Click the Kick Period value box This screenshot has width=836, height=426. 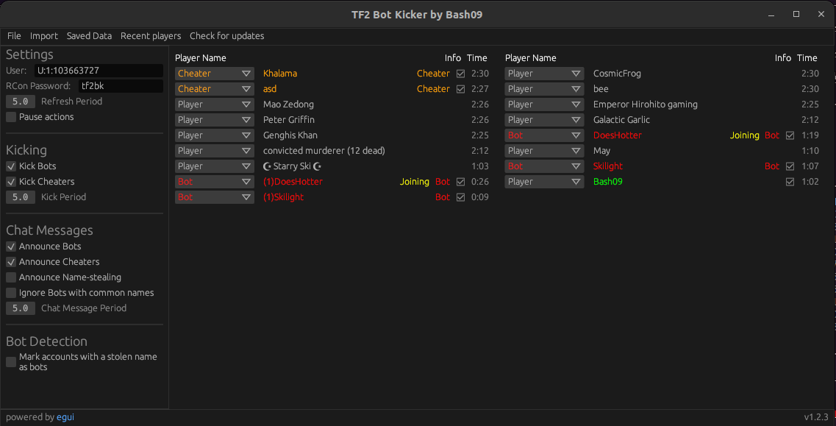[21, 197]
